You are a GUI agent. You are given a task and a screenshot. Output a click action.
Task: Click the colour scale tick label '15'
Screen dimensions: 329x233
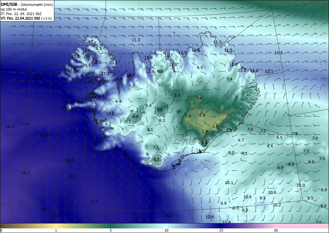coord(221,230)
